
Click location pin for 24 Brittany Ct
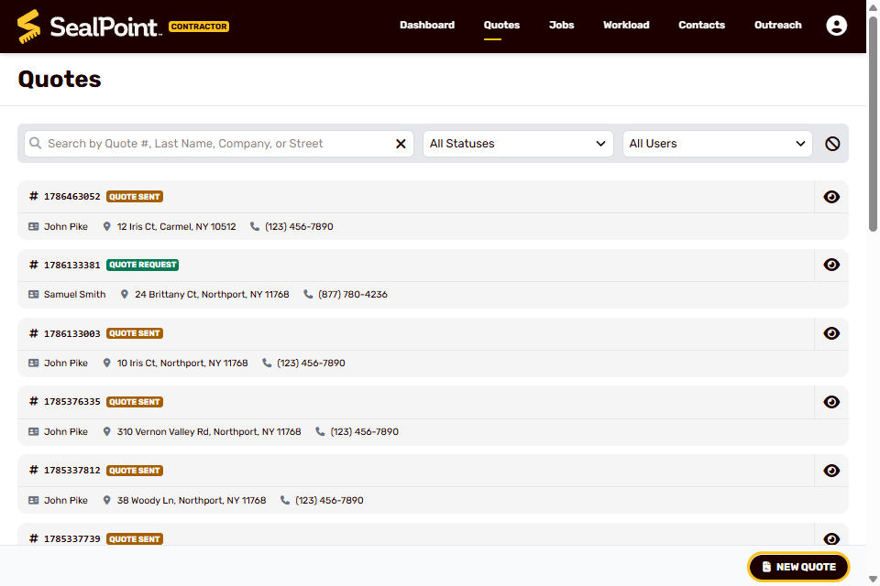click(x=125, y=295)
